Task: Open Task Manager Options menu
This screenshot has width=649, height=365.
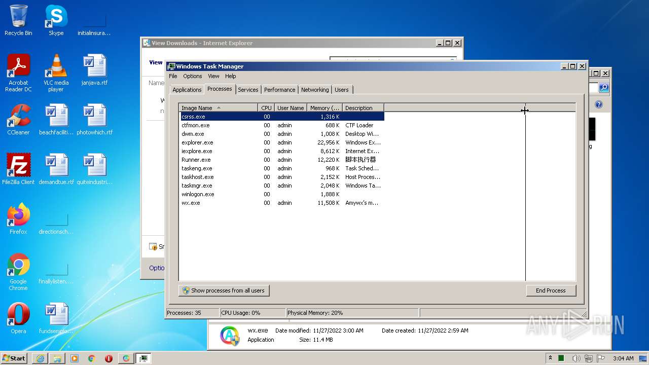Action: (x=192, y=76)
